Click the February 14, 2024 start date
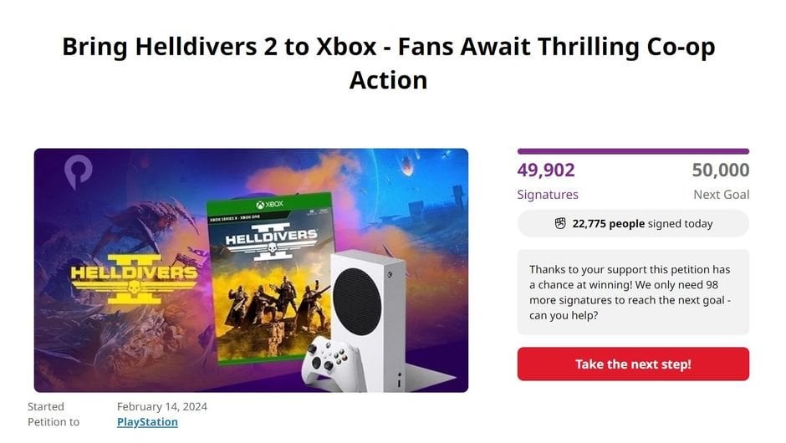 point(162,407)
